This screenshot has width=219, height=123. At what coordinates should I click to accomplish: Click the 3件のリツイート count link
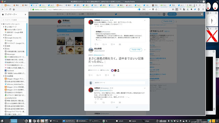pos(94,70)
